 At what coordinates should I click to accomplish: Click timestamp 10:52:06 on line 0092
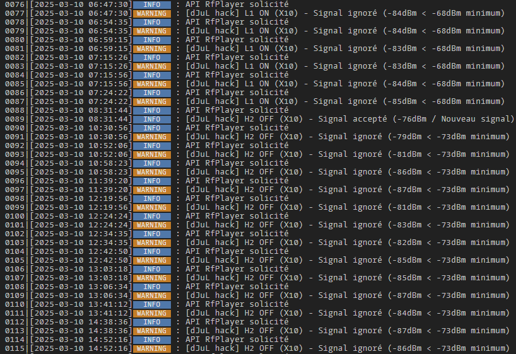(81, 146)
